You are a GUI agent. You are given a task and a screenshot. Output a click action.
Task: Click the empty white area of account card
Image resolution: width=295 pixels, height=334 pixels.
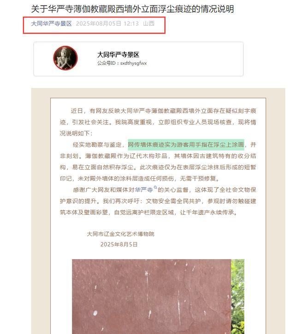[x=195, y=59]
